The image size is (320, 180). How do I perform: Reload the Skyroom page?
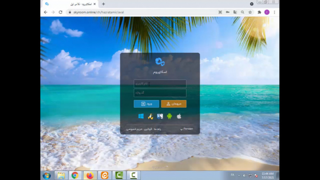(60, 12)
